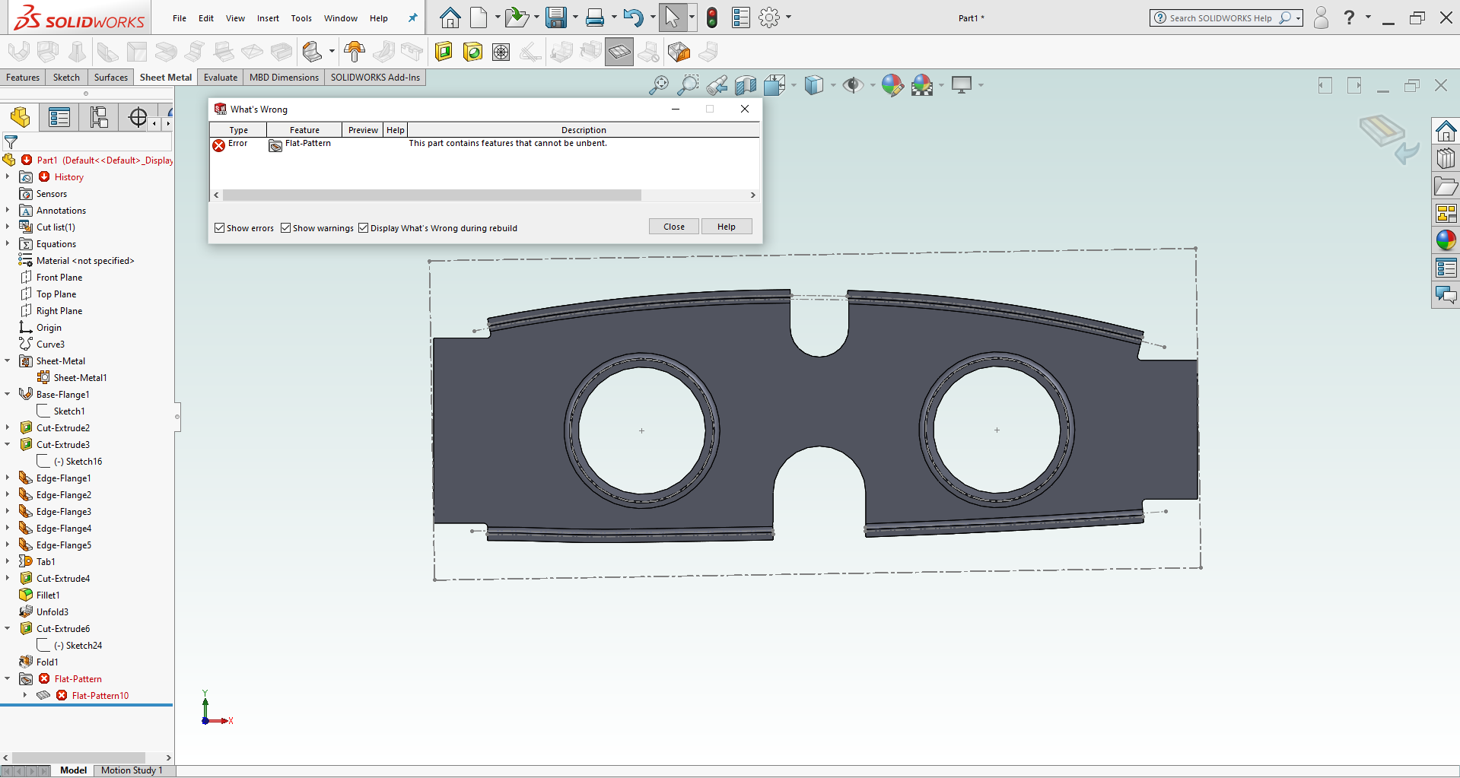The image size is (1460, 778).
Task: Click Flat-Pattern error row in dialog
Action: click(485, 144)
